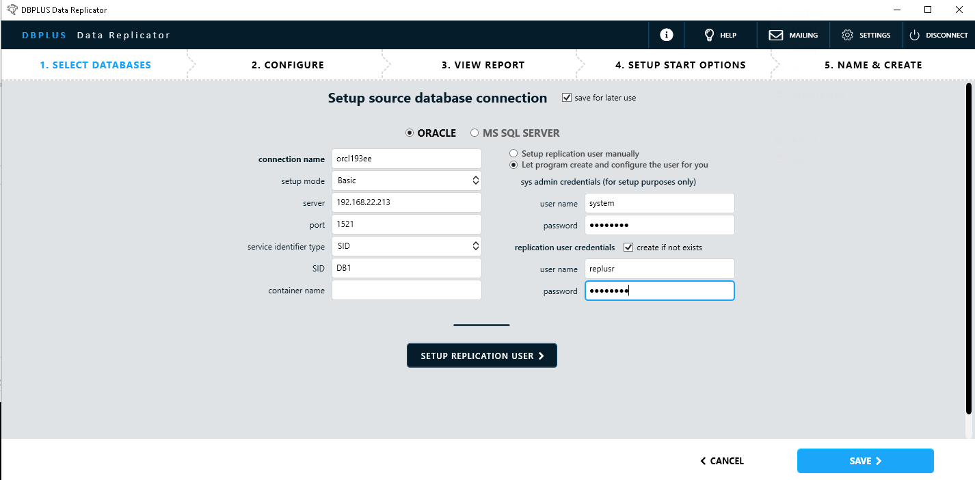
Task: Click the container name field
Action: [407, 290]
